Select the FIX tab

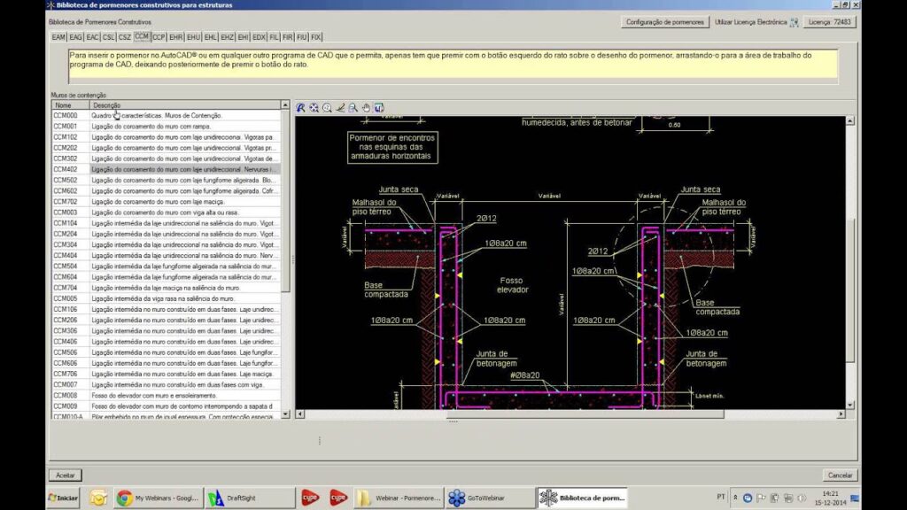coord(316,37)
